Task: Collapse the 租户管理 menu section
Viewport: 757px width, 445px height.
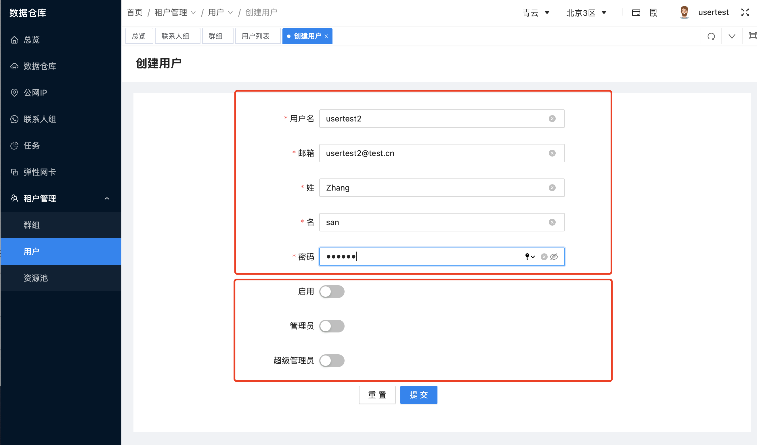Action: [107, 198]
